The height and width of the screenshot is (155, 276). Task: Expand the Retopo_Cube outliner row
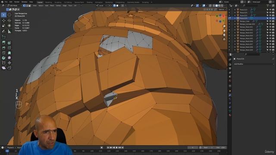pos(235,21)
